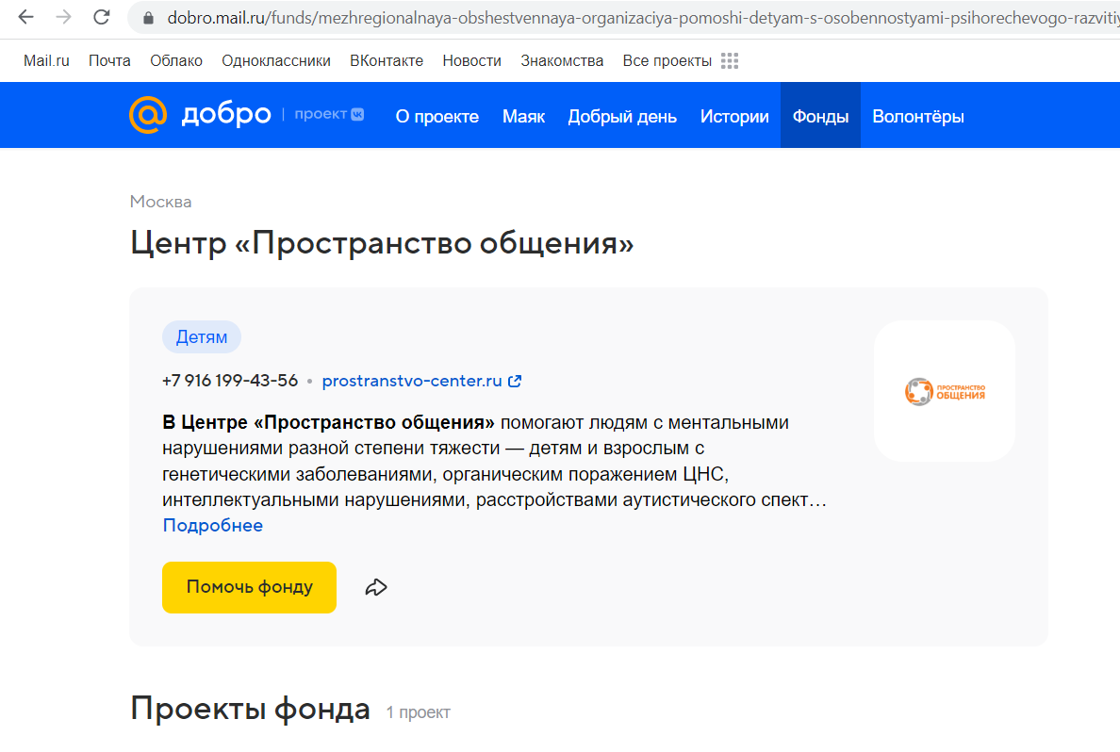Click the orange @ Добро logo
The height and width of the screenshot is (752, 1120).
pos(148,114)
